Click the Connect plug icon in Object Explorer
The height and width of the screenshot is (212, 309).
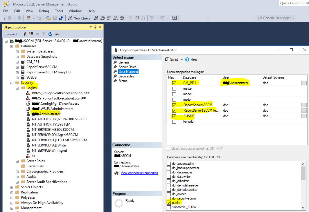point(25,34)
